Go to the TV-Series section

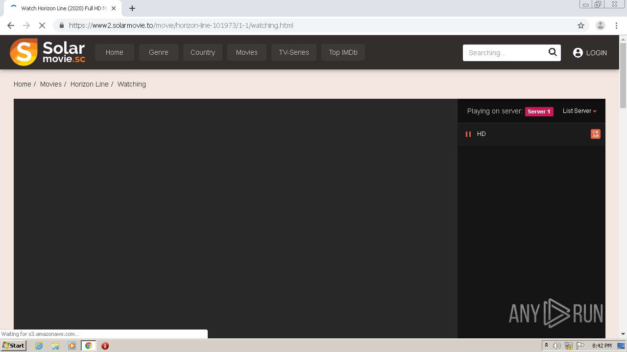294,52
